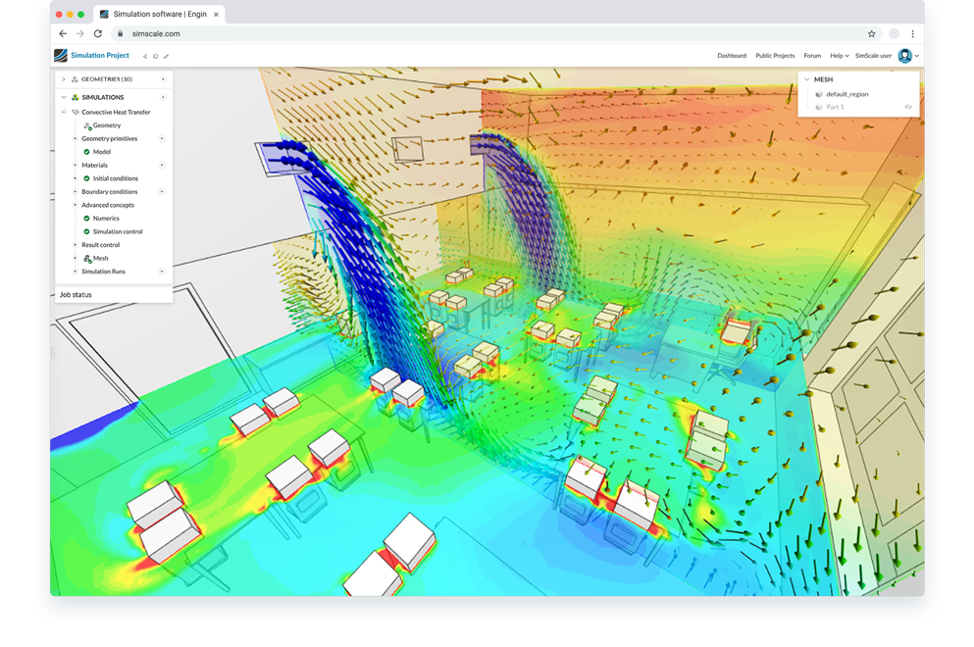Click the simscale.com address bar

(x=156, y=32)
